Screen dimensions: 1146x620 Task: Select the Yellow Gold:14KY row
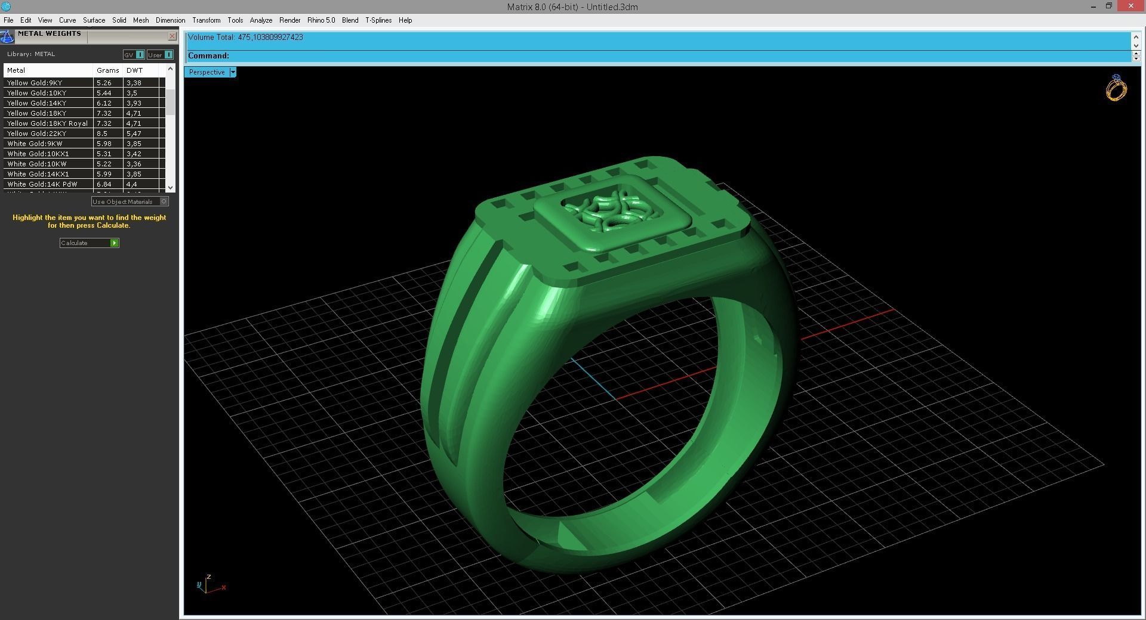84,103
